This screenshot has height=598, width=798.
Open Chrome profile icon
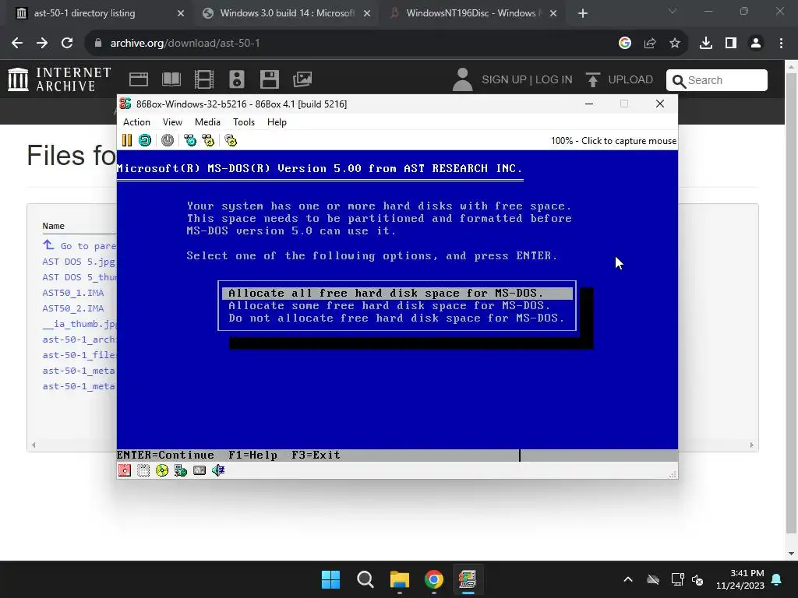point(756,44)
